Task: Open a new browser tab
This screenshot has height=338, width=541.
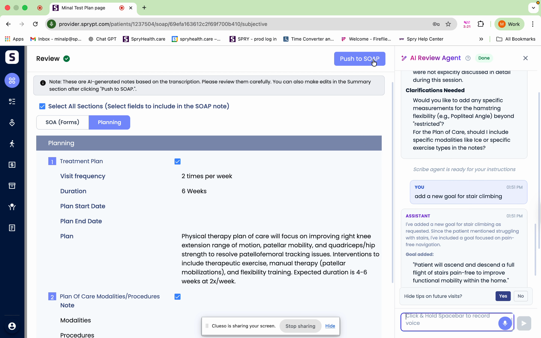Action: tap(144, 8)
